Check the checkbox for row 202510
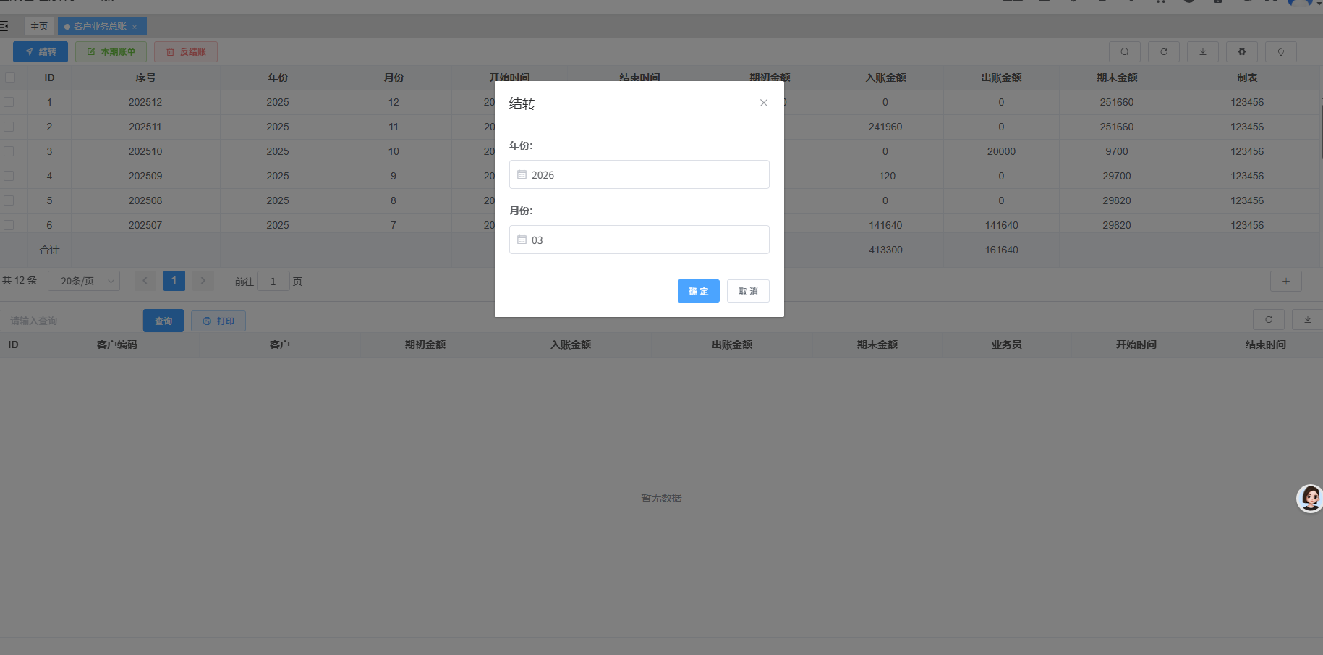Image resolution: width=1323 pixels, height=655 pixels. pos(9,151)
